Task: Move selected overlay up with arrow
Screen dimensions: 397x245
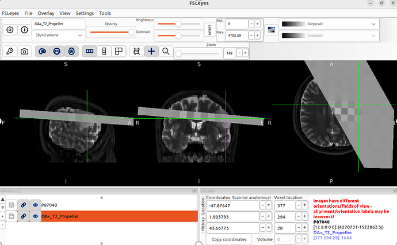Action: [2, 200]
